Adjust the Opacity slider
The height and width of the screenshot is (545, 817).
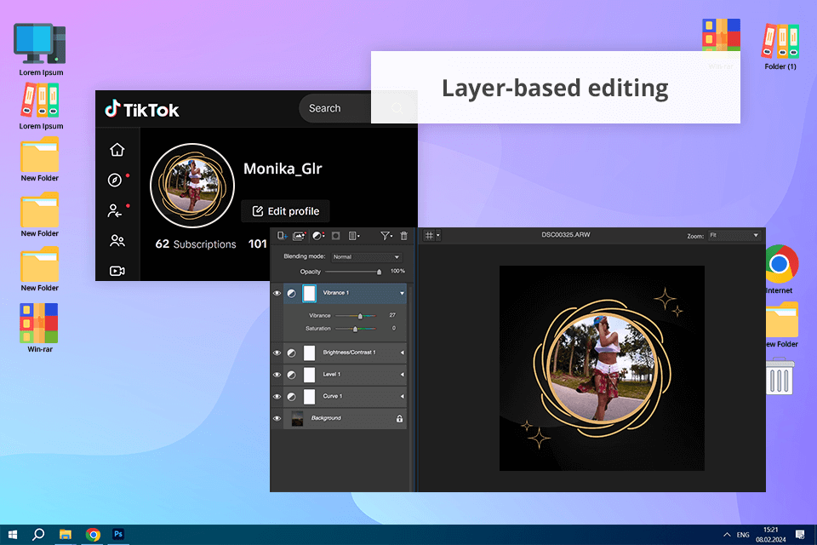pyautogui.click(x=353, y=272)
